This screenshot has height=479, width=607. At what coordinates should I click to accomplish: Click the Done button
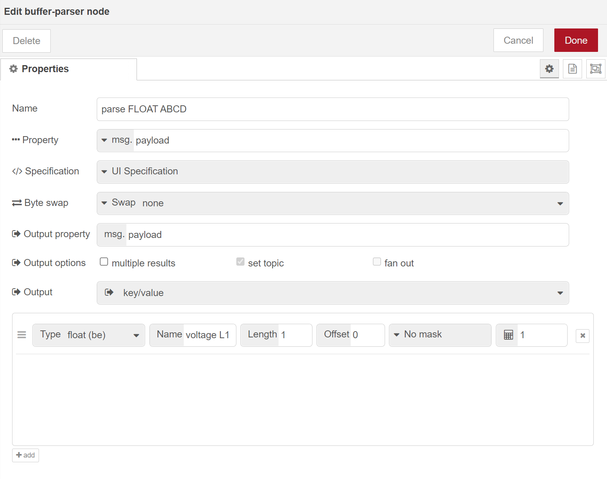click(576, 40)
